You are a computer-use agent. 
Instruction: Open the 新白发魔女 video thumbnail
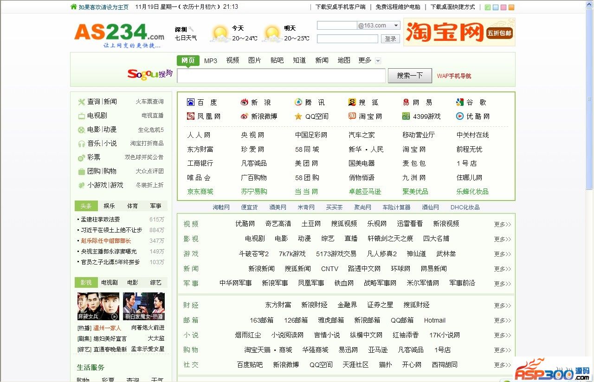coord(144,306)
